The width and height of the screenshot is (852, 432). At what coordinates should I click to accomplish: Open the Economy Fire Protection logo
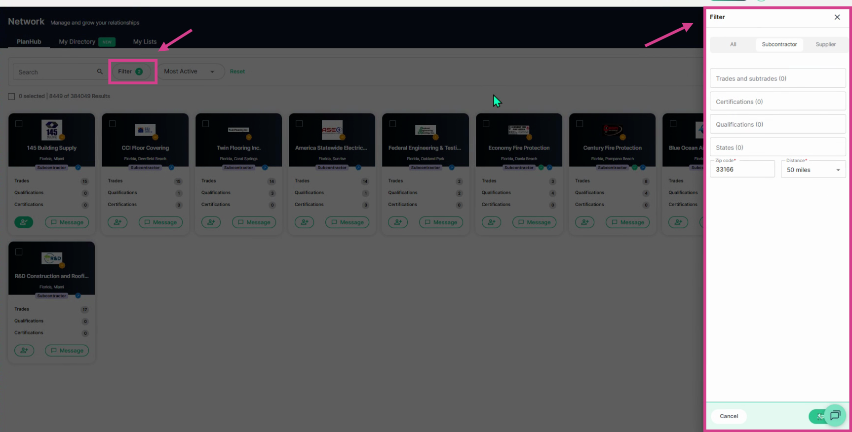coord(519,130)
